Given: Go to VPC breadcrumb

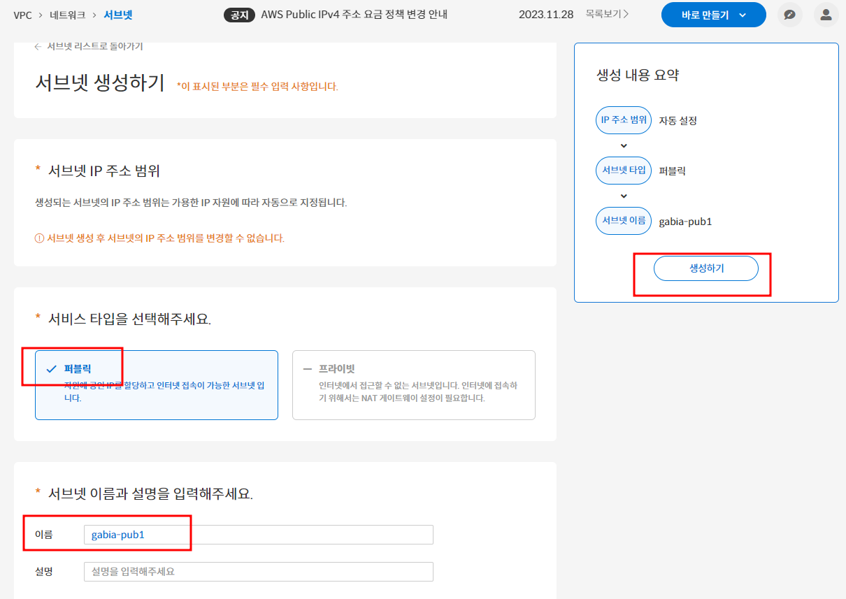Looking at the screenshot, I should pyautogui.click(x=22, y=15).
